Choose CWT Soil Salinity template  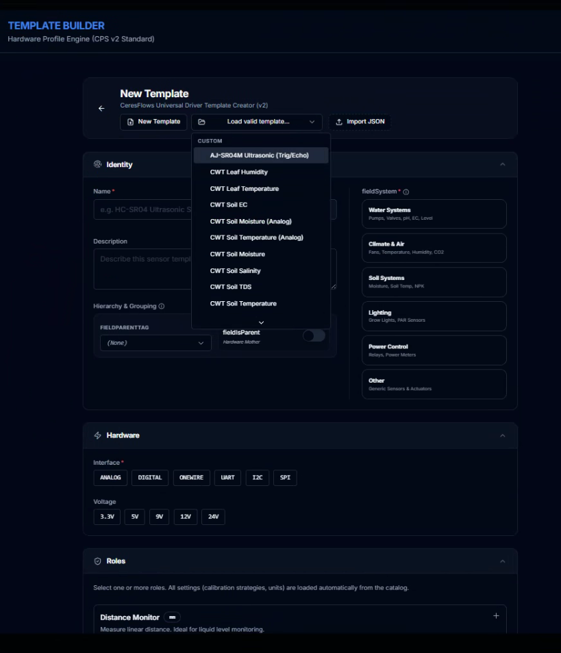click(x=261, y=270)
